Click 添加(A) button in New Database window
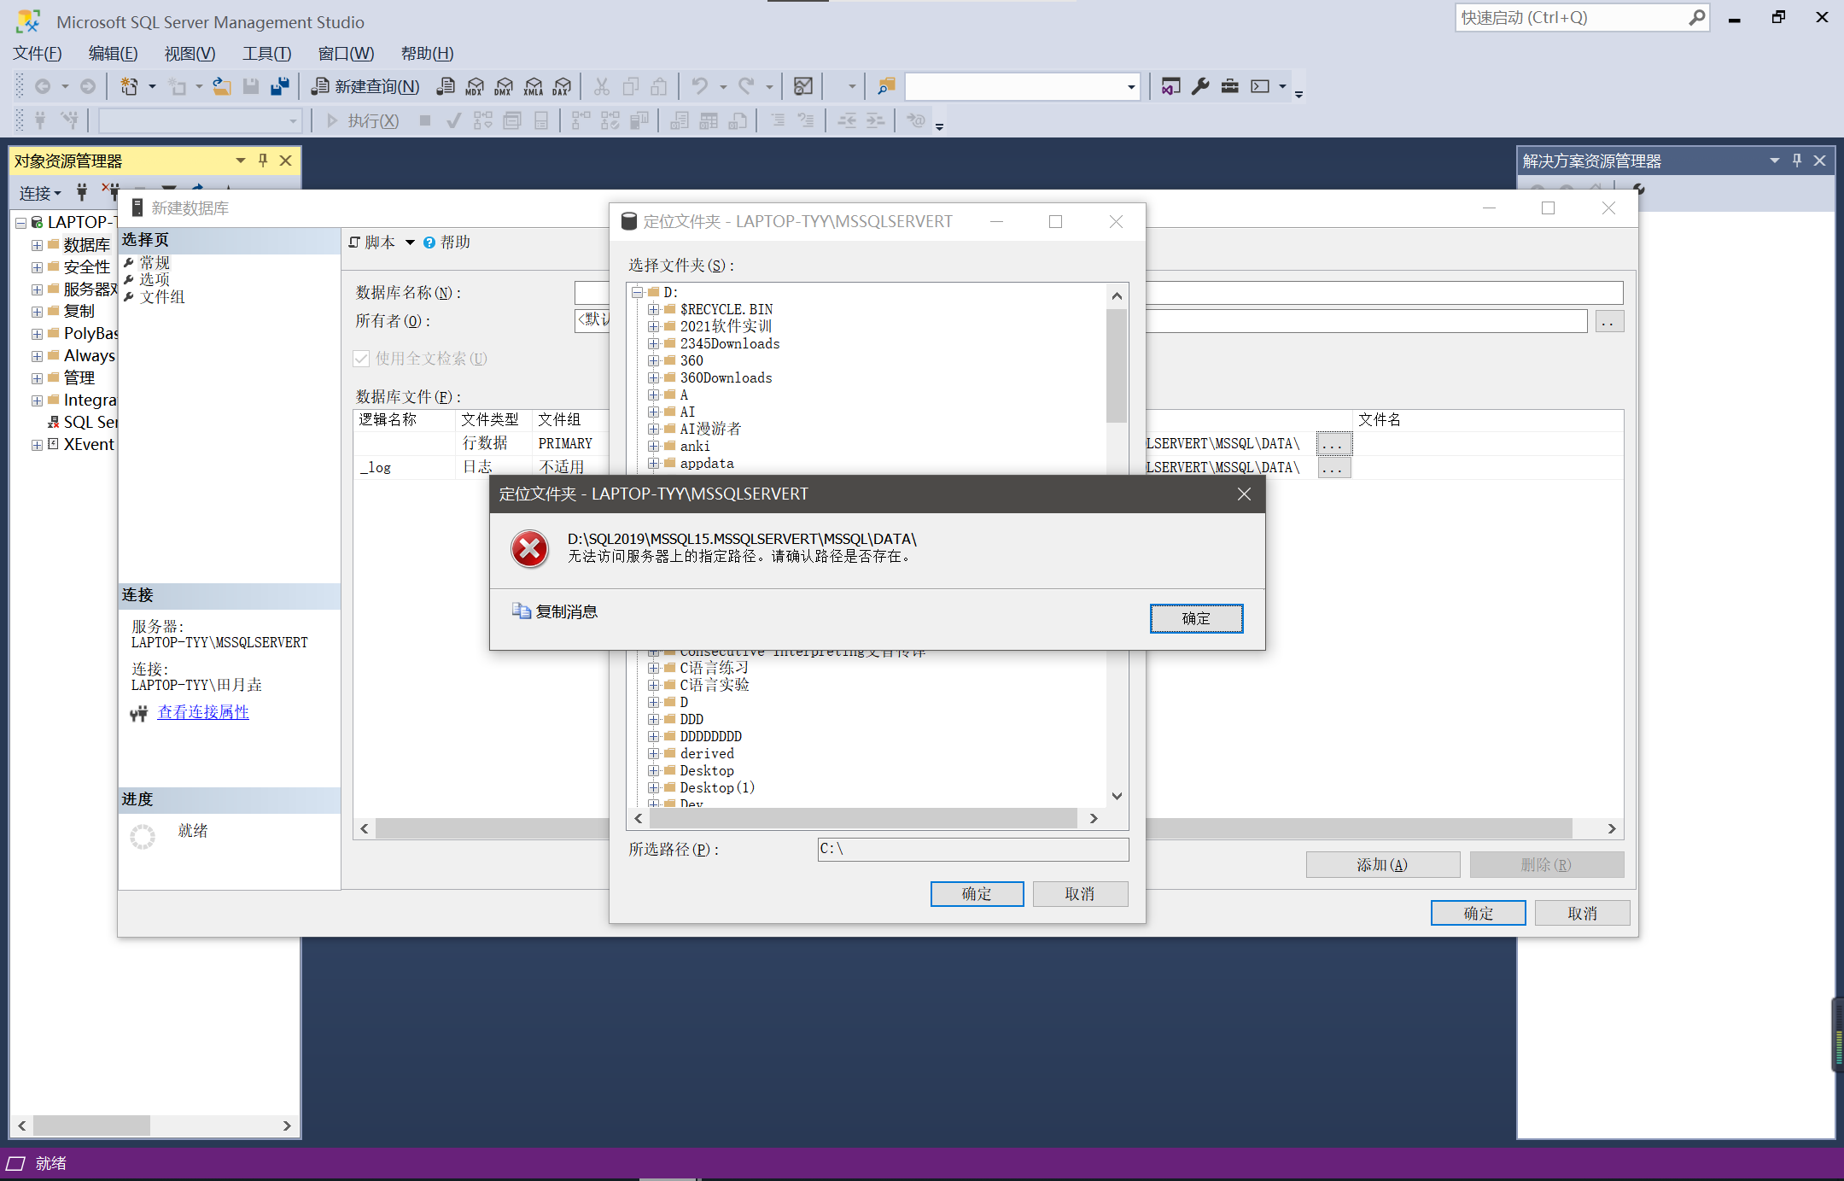Viewport: 1844px width, 1181px height. 1382,865
